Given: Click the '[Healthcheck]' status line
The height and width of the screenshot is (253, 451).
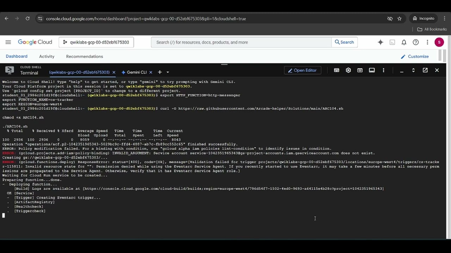Looking at the screenshot, I should pyautogui.click(x=29, y=207).
